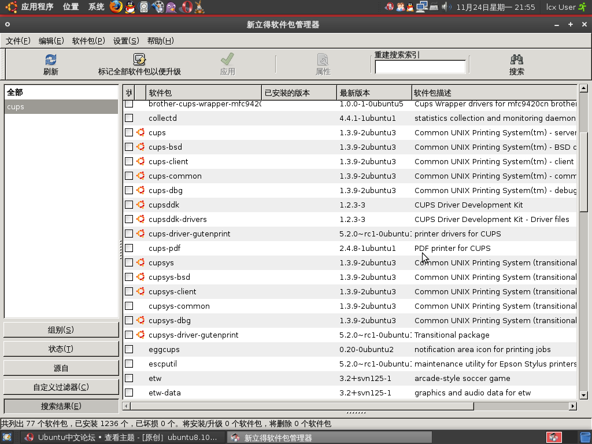The width and height of the screenshot is (592, 444).
Task: Select the cups entry in left filter list
Action: pyautogui.click(x=61, y=107)
